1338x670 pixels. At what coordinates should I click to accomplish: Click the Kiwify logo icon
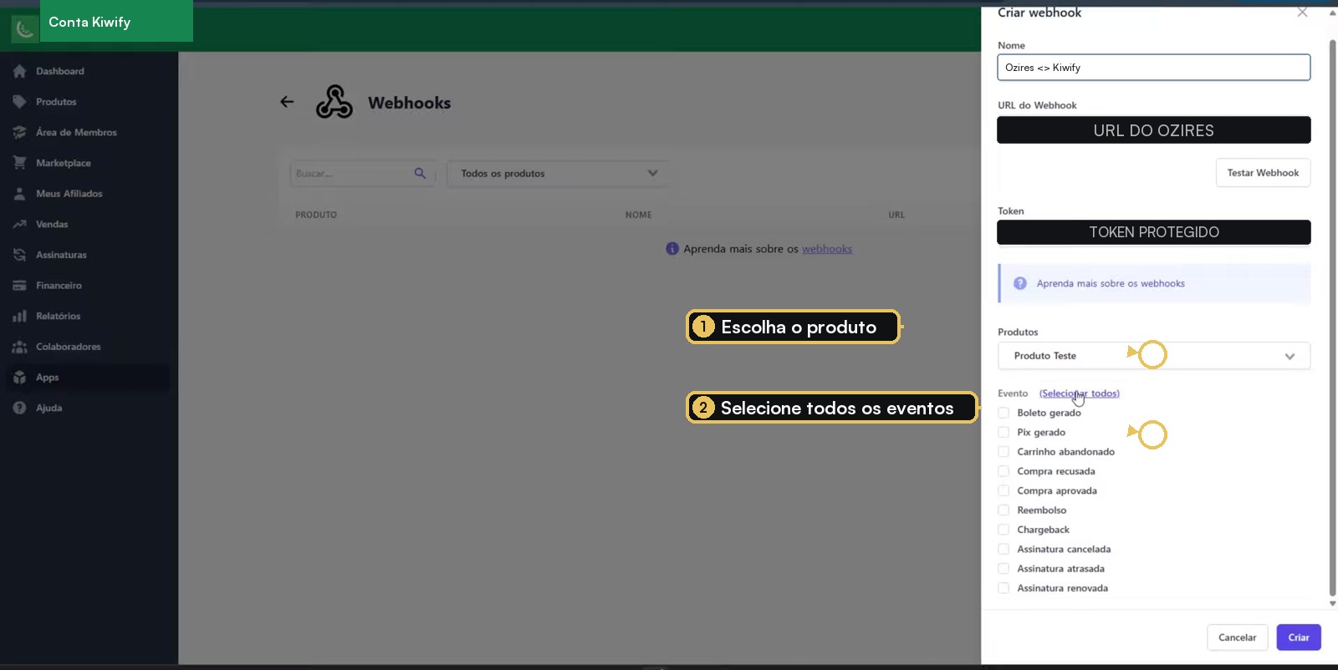25,30
